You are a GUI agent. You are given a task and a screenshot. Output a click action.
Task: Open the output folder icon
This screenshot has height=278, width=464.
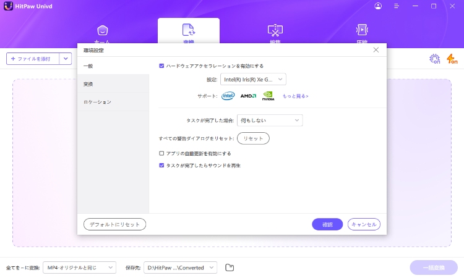[x=230, y=267]
